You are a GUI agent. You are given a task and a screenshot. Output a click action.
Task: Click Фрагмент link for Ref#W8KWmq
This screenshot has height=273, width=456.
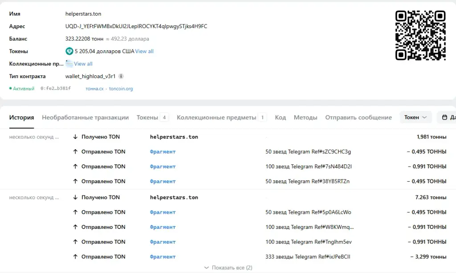point(163,227)
